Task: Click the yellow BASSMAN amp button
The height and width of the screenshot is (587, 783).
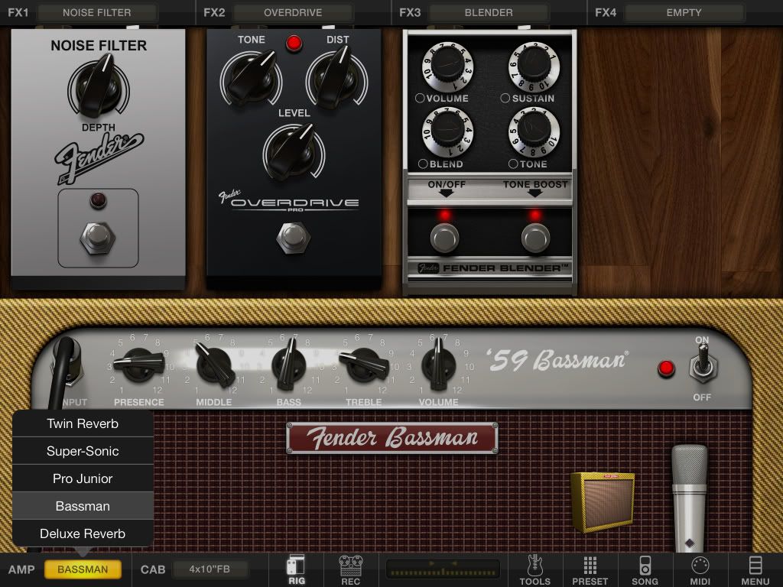Action: 83,569
